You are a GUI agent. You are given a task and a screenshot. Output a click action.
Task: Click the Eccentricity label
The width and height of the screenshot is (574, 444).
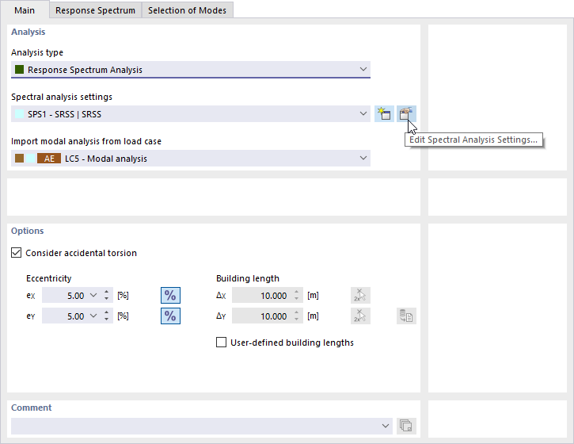[x=48, y=278]
